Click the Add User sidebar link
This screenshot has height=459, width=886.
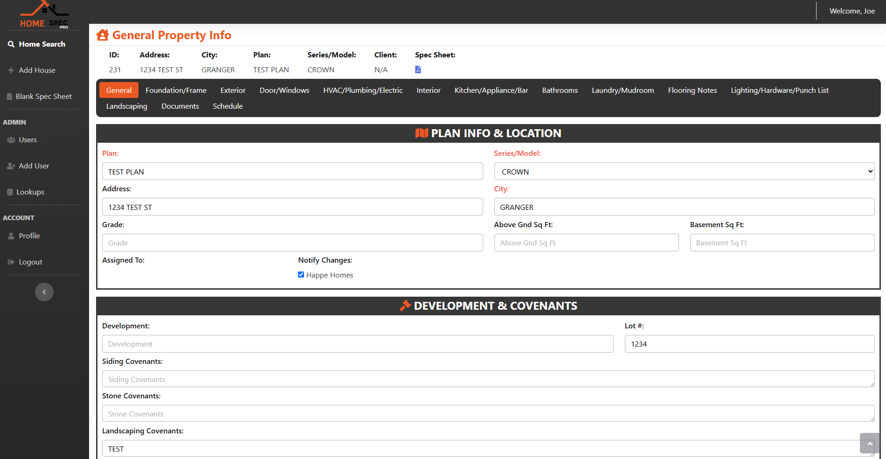34,166
